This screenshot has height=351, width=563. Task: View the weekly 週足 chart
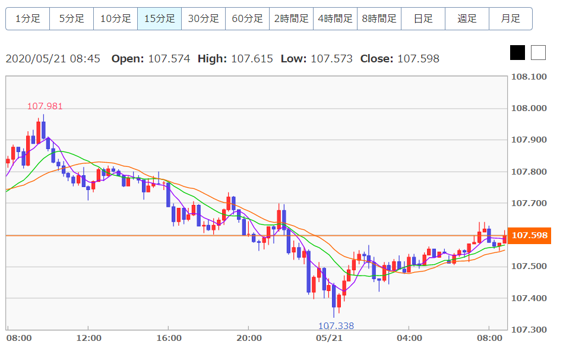click(x=467, y=18)
